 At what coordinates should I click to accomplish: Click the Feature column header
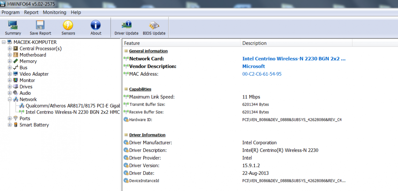point(181,43)
